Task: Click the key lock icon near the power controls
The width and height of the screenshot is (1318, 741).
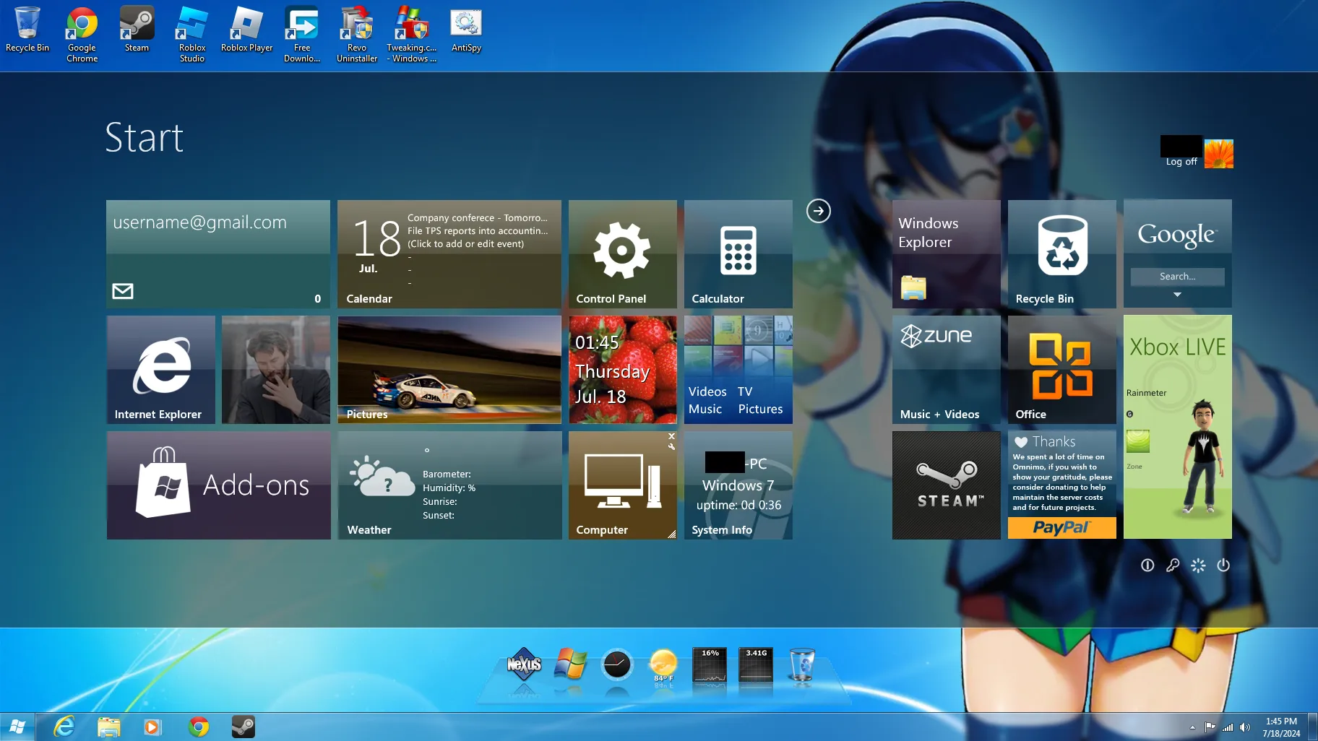Action: pos(1172,565)
